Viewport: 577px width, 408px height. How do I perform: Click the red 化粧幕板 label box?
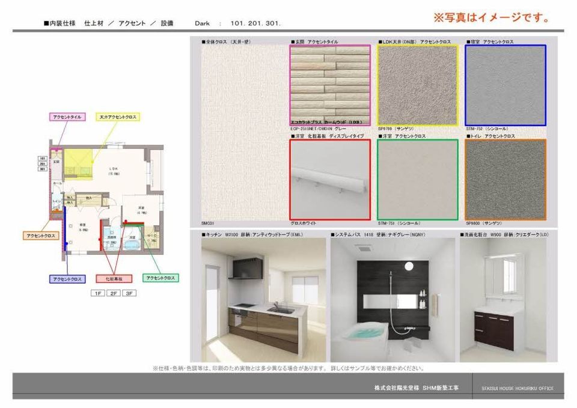[x=114, y=279]
